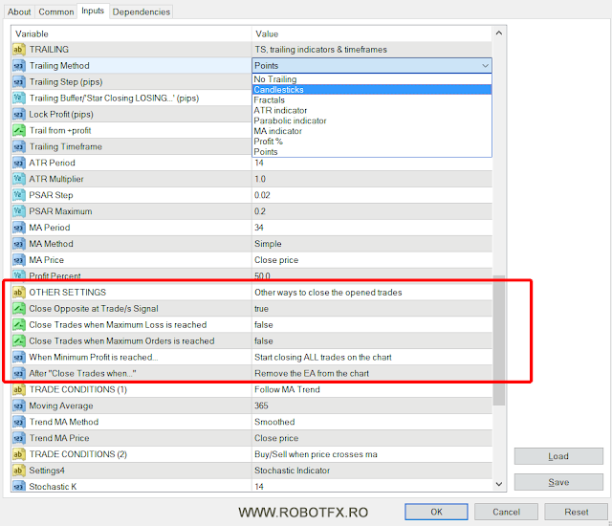Viewport: 612px width, 526px height.
Task: Click the Trend MA Method value Smoothed
Action: tap(274, 422)
